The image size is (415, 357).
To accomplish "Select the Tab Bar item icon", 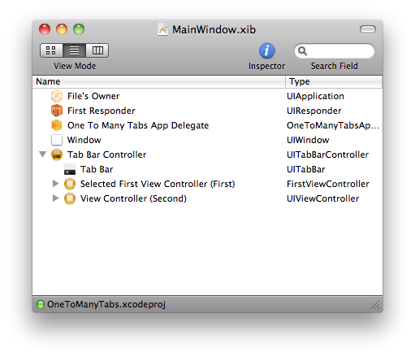I will 70,169.
